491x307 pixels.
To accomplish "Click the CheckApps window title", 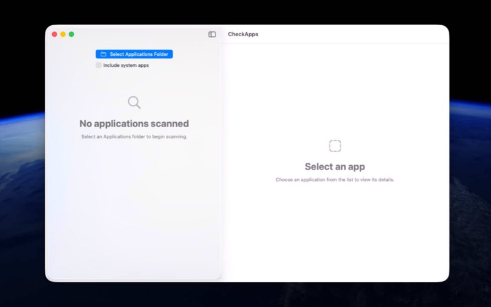I will coord(243,34).
